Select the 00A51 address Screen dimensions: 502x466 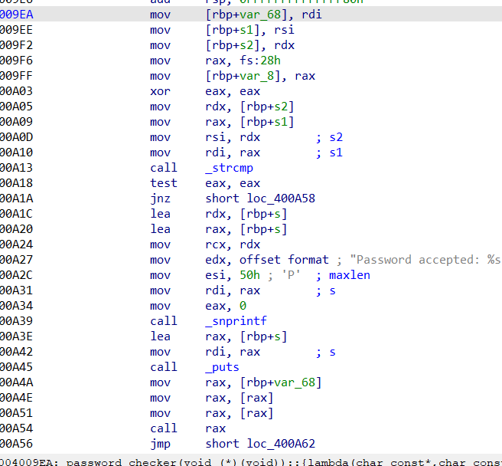point(16,413)
